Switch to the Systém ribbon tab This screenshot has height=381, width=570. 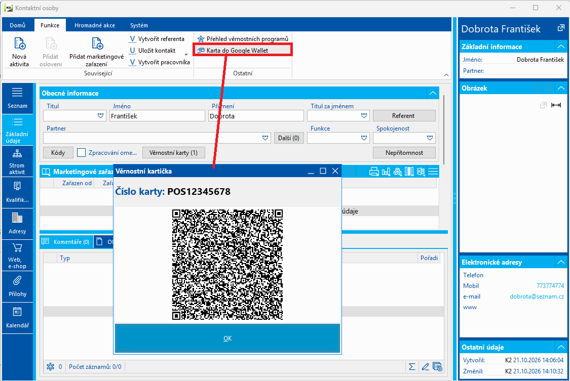point(139,25)
